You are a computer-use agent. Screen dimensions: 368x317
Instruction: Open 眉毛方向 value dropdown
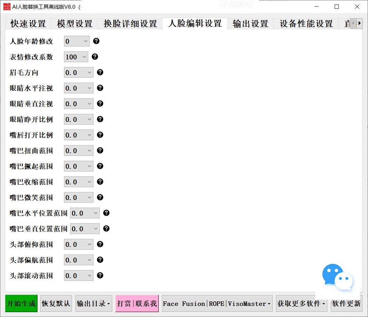point(79,73)
